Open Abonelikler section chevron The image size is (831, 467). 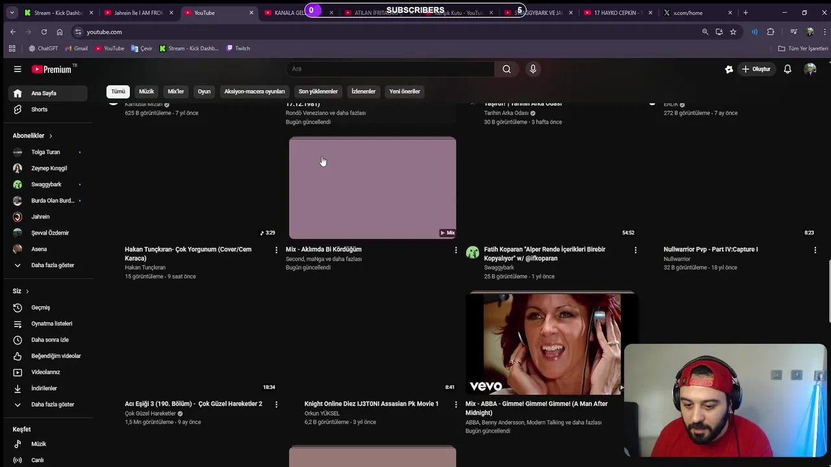50,136
